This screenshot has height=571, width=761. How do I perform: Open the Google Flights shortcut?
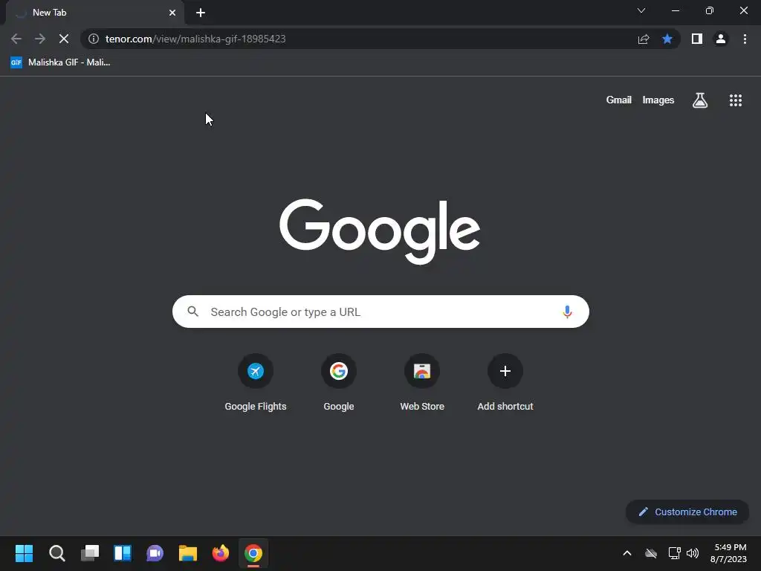(256, 383)
